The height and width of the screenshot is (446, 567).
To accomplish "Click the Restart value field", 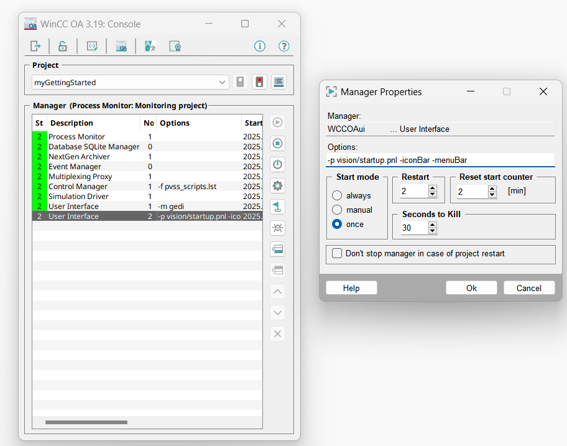I will pyautogui.click(x=414, y=191).
